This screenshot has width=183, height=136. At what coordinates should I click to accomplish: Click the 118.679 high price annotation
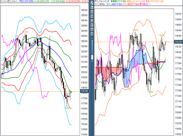135,30
